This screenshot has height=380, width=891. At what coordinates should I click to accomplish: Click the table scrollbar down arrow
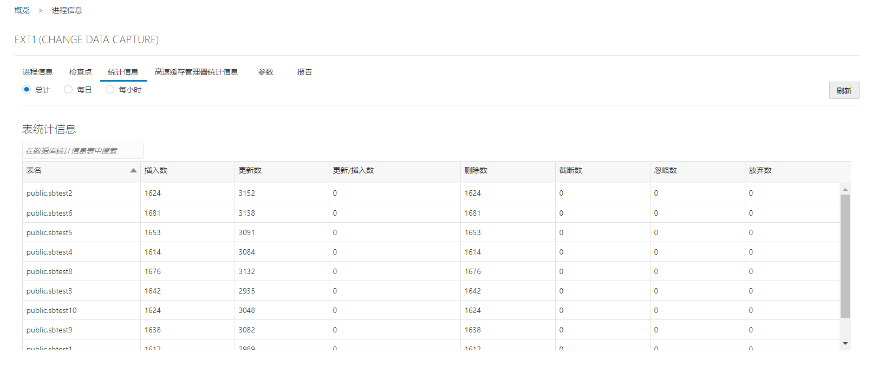(x=845, y=344)
